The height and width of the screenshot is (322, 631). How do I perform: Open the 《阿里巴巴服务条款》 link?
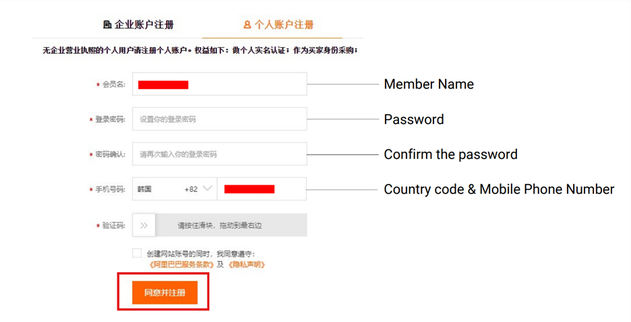pos(181,265)
